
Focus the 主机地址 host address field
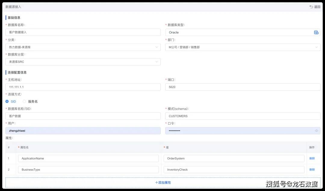coord(83,87)
